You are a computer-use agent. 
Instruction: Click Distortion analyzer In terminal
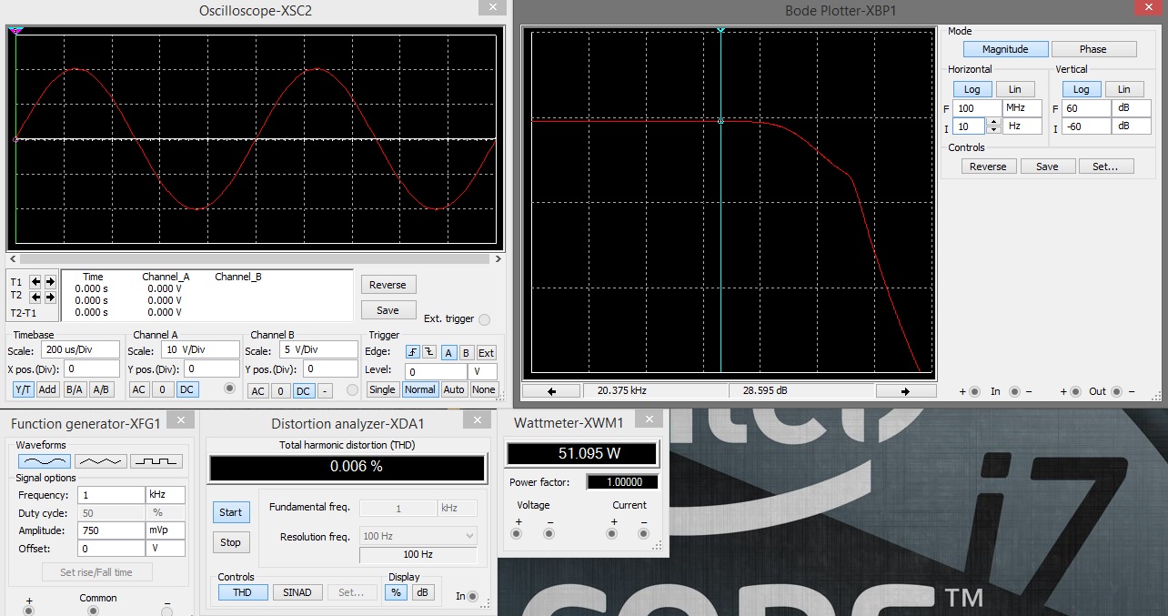click(472, 596)
